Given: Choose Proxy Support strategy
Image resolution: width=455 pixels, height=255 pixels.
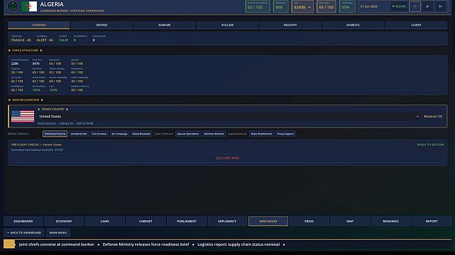Looking at the screenshot, I should coord(285,134).
